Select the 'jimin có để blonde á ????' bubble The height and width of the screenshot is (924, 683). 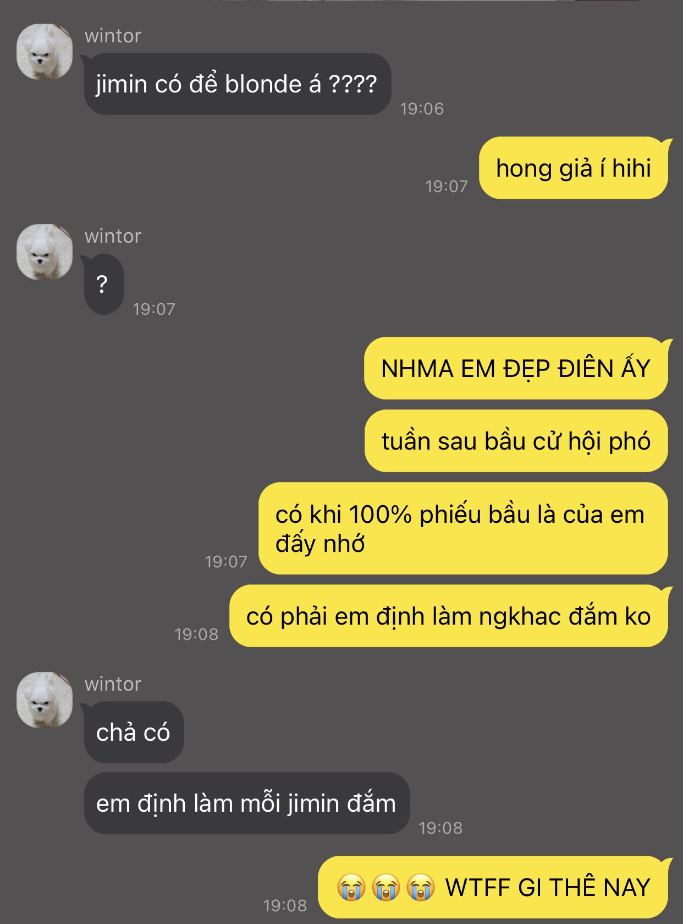click(237, 84)
